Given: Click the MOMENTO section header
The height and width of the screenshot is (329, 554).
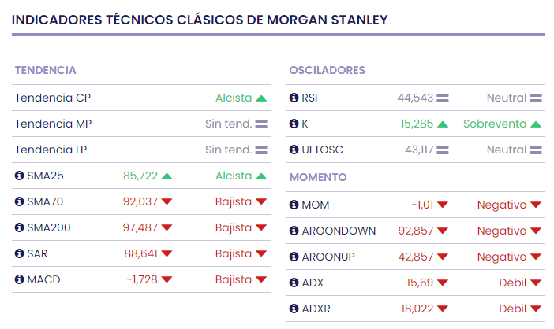Looking at the screenshot, I should point(318,178).
